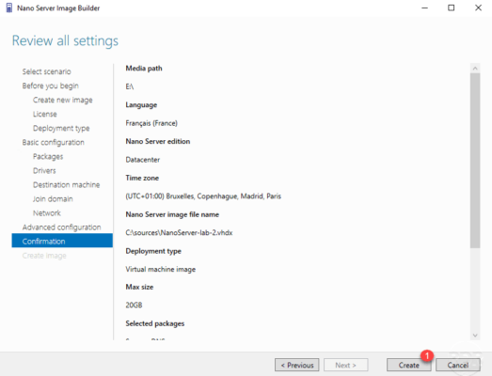492x376 pixels.
Task: Open Basic configuration step
Action: tap(53, 142)
